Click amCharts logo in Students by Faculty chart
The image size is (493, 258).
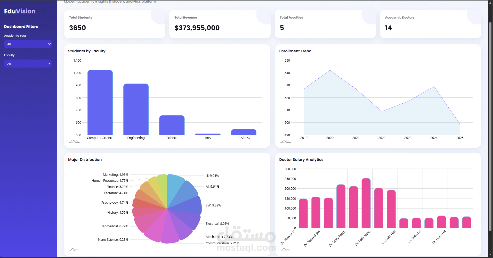[74, 141]
